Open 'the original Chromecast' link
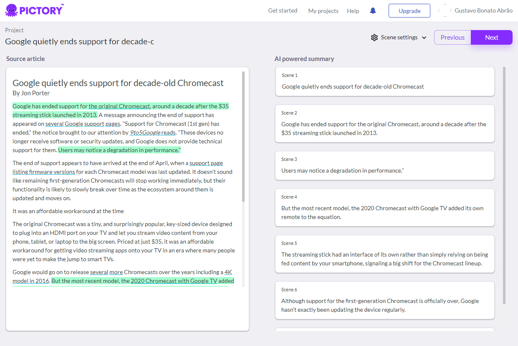 click(x=119, y=106)
